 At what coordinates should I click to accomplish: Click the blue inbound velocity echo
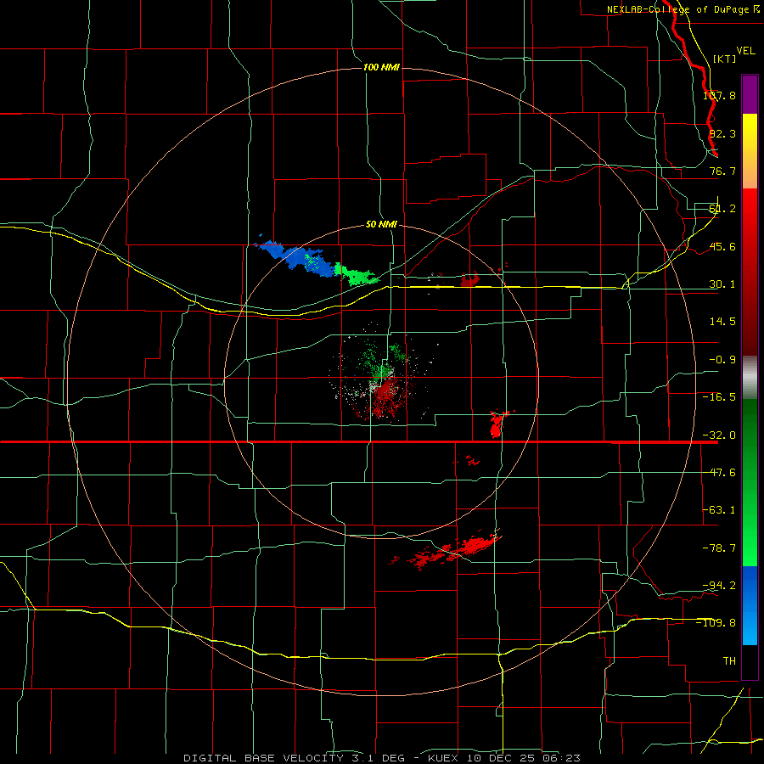pyautogui.click(x=298, y=257)
